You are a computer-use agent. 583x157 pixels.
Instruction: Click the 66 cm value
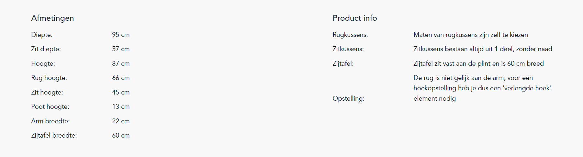pyautogui.click(x=121, y=78)
